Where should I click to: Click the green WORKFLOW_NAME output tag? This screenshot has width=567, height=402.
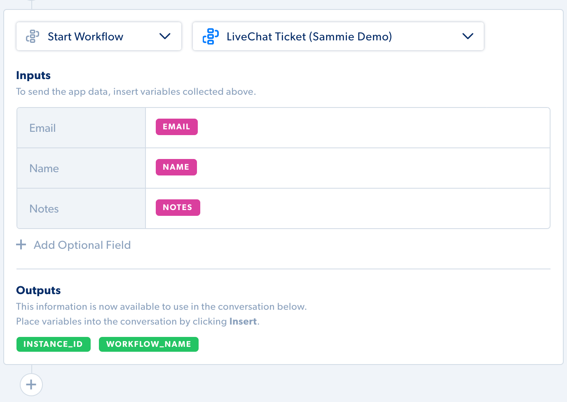(x=149, y=344)
